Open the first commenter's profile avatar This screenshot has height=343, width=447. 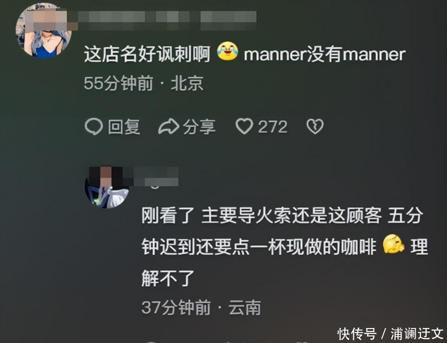(x=43, y=31)
